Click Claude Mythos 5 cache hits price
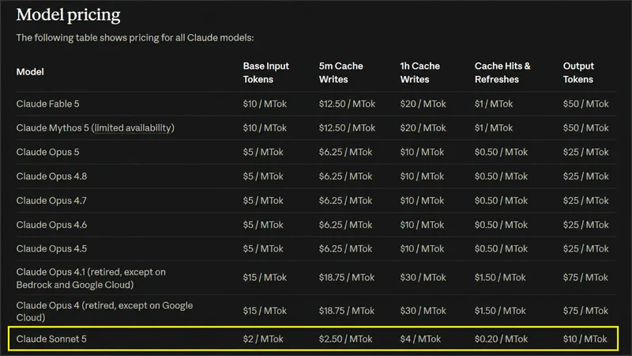The width and height of the screenshot is (632, 356). point(493,128)
